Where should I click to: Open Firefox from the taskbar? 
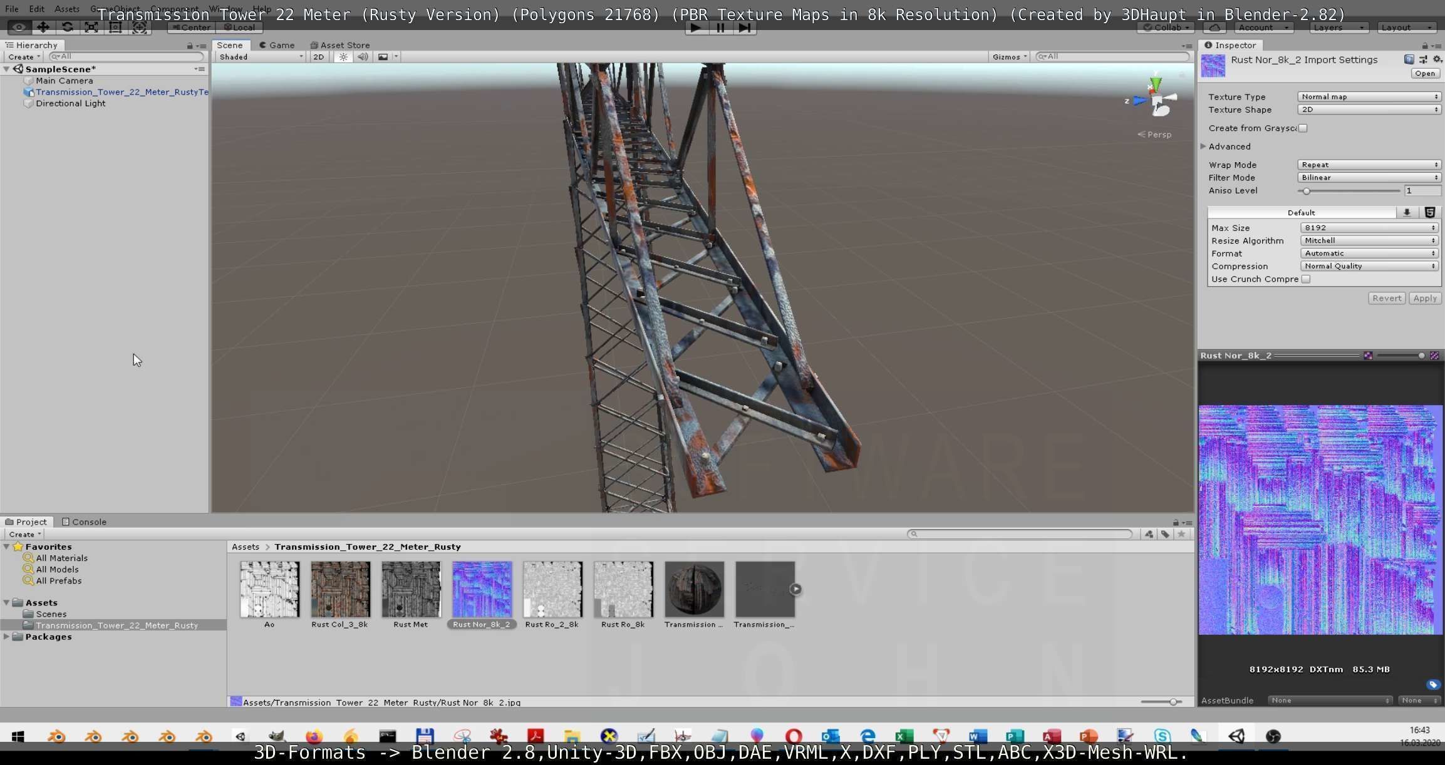pyautogui.click(x=314, y=737)
